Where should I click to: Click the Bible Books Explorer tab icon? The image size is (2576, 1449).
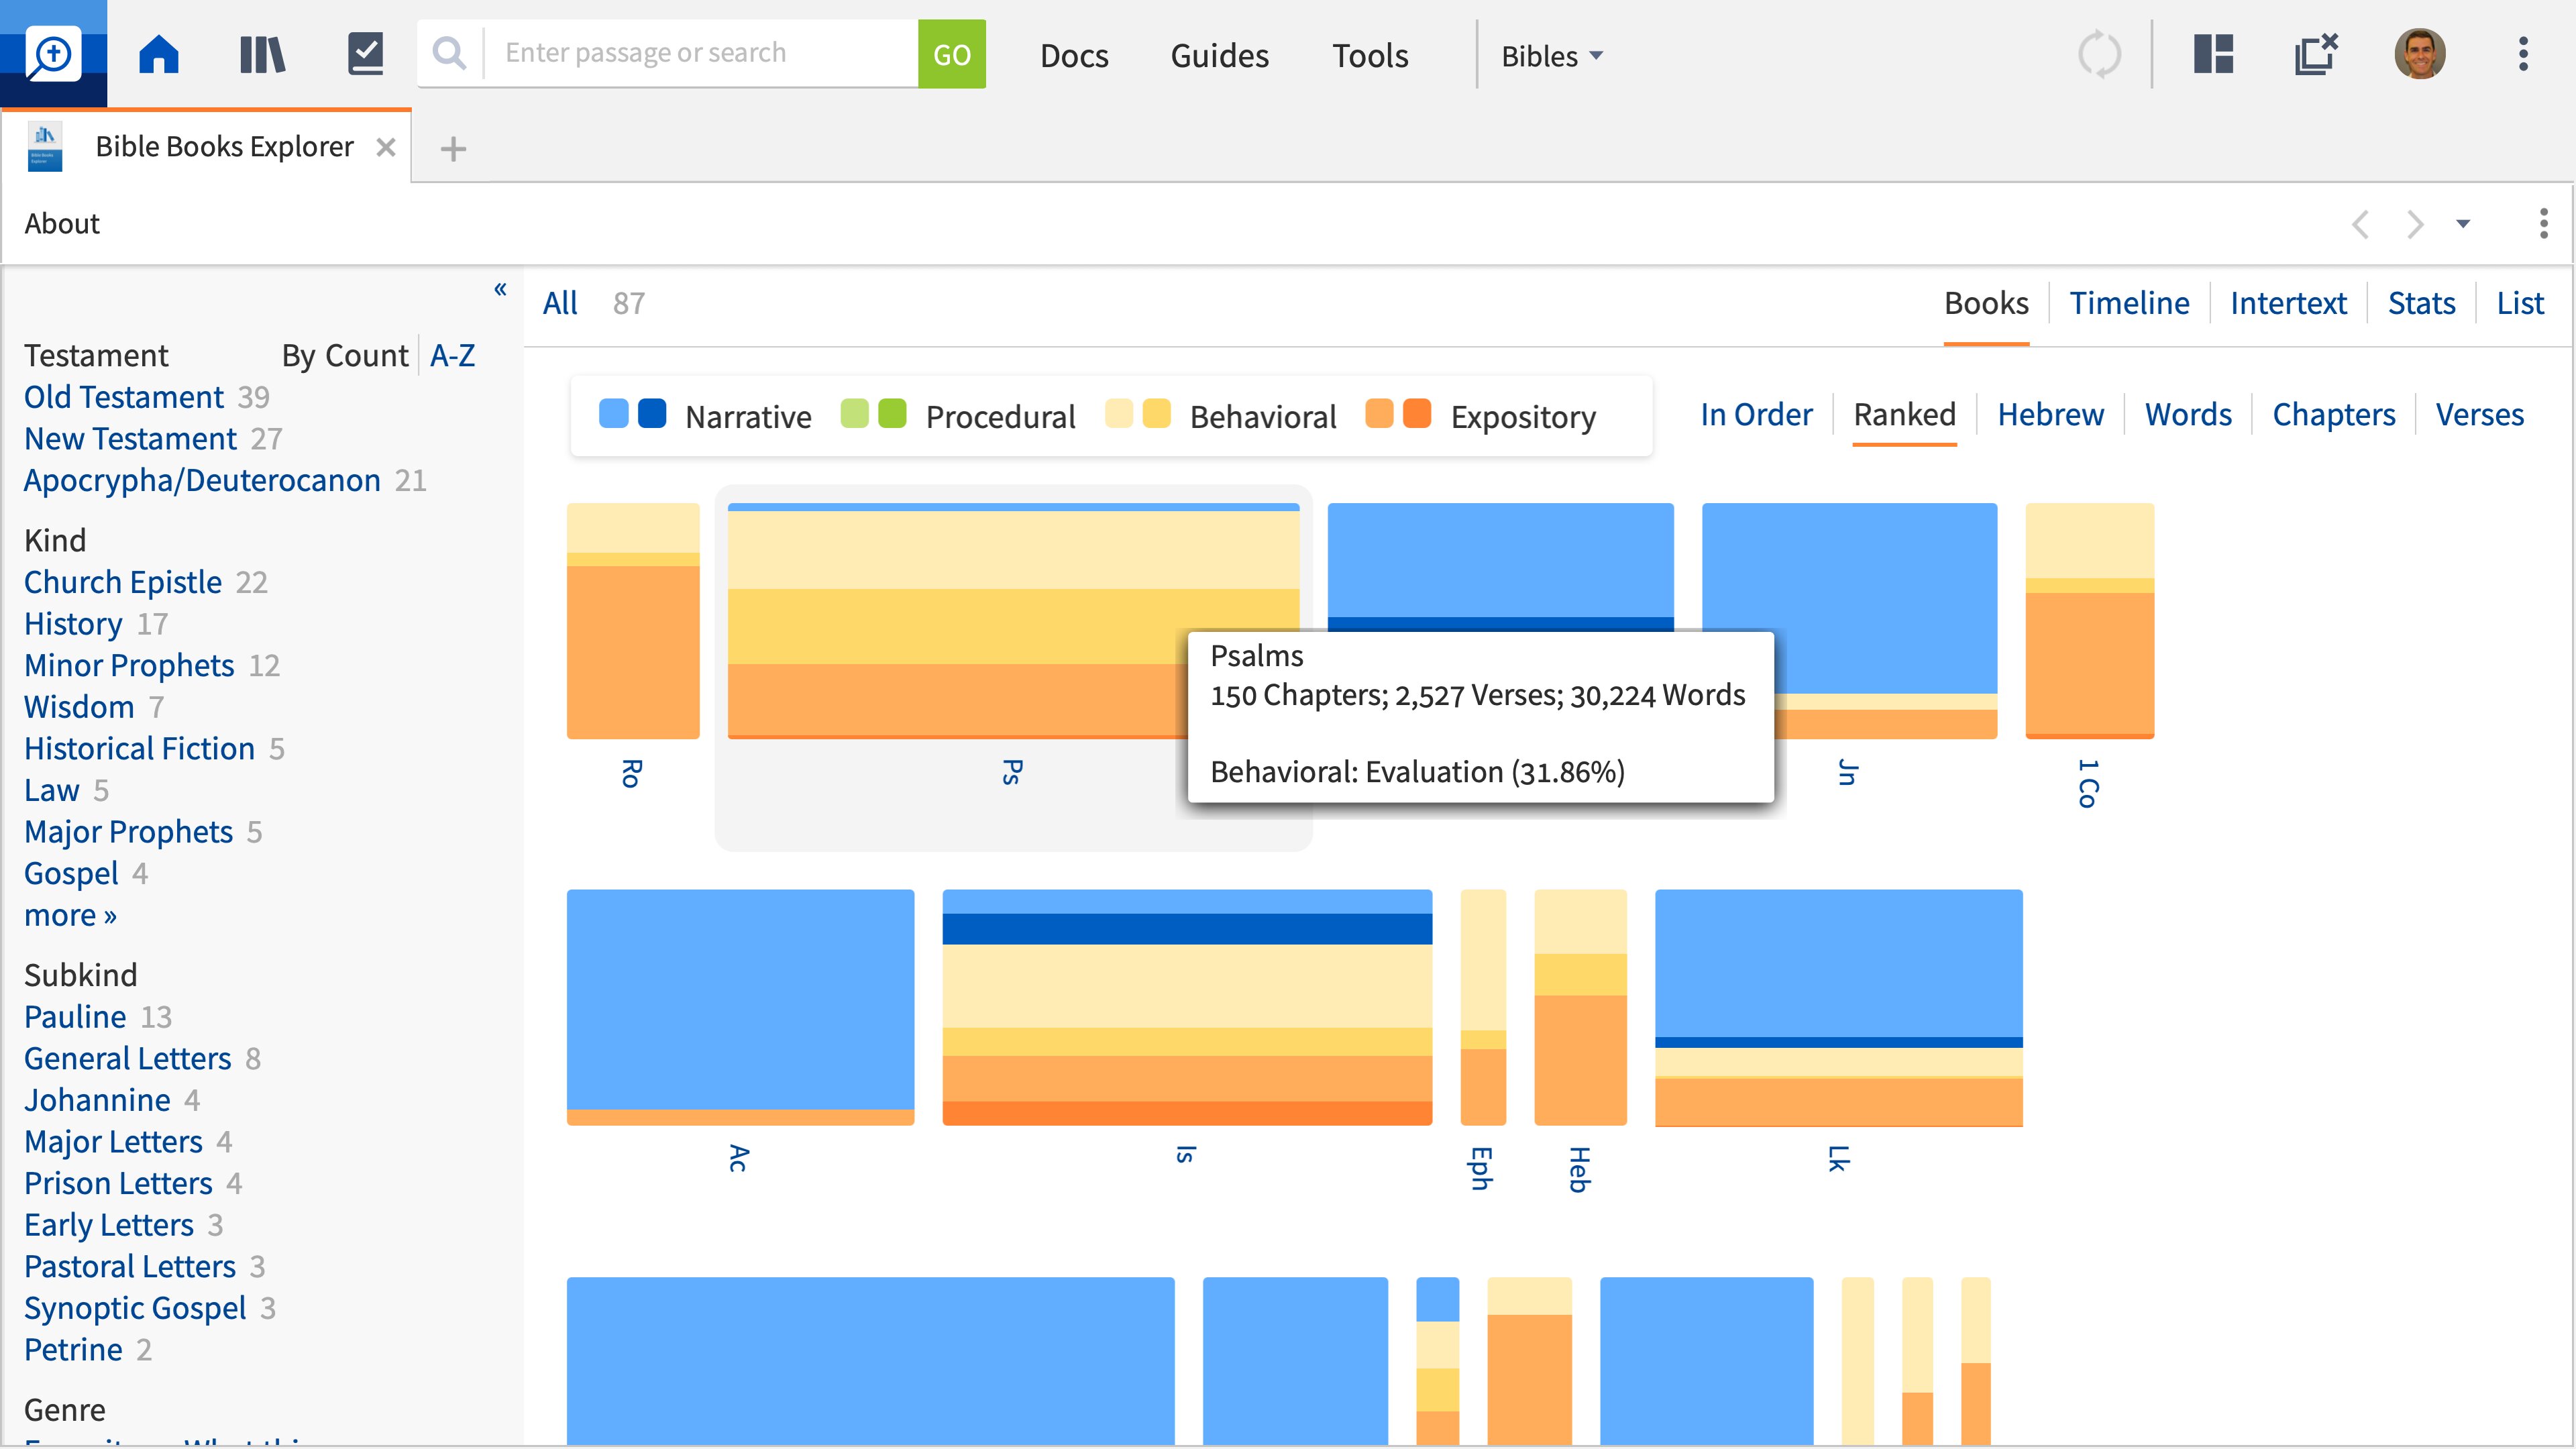(x=45, y=147)
